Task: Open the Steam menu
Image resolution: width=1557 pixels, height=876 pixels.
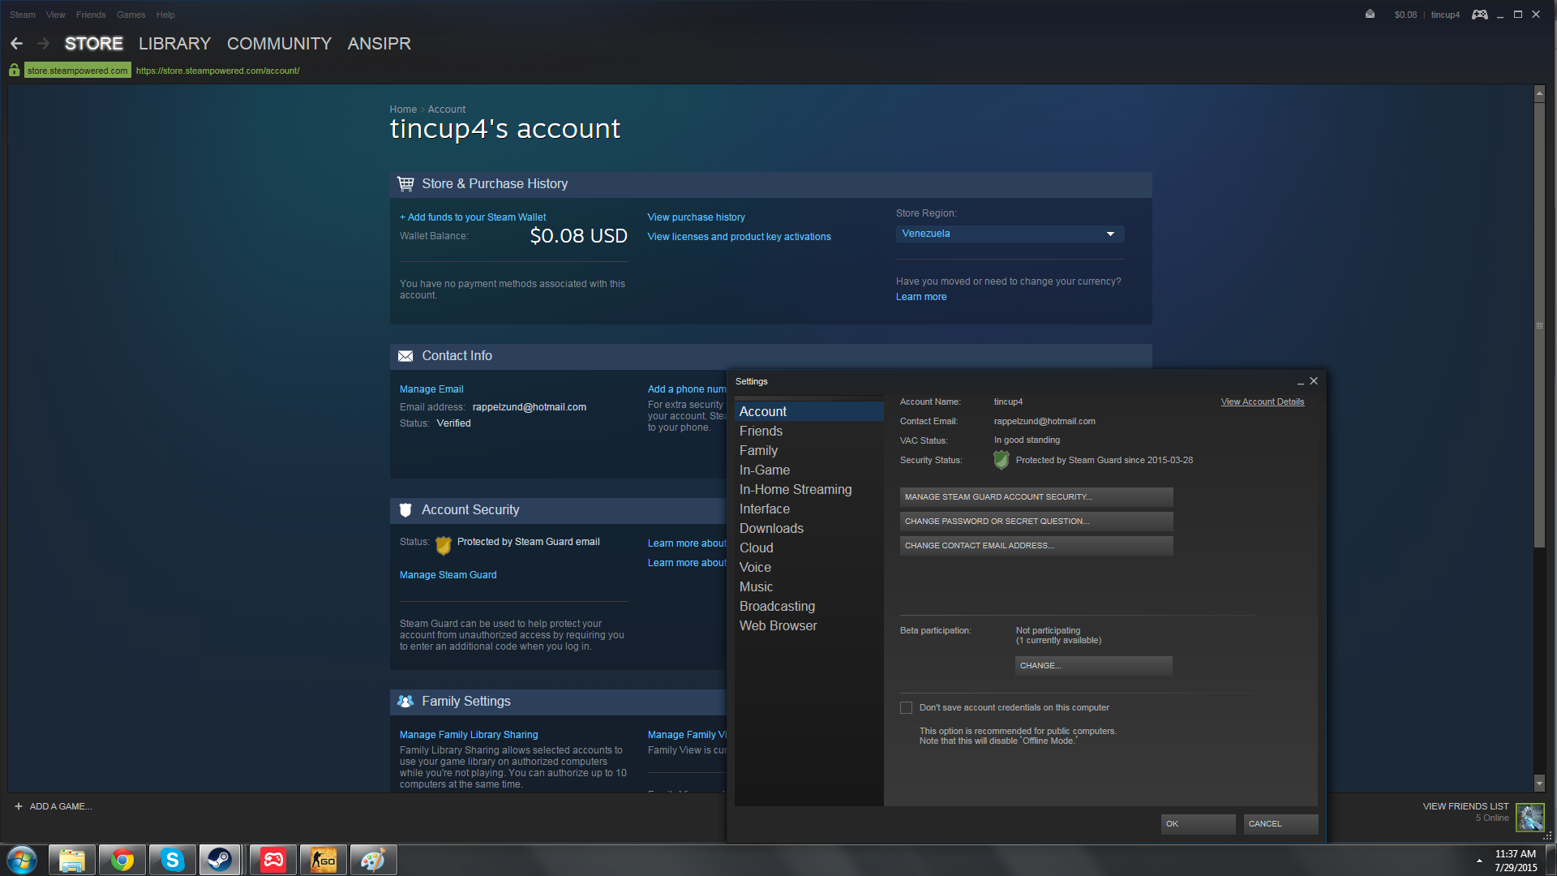Action: tap(23, 15)
